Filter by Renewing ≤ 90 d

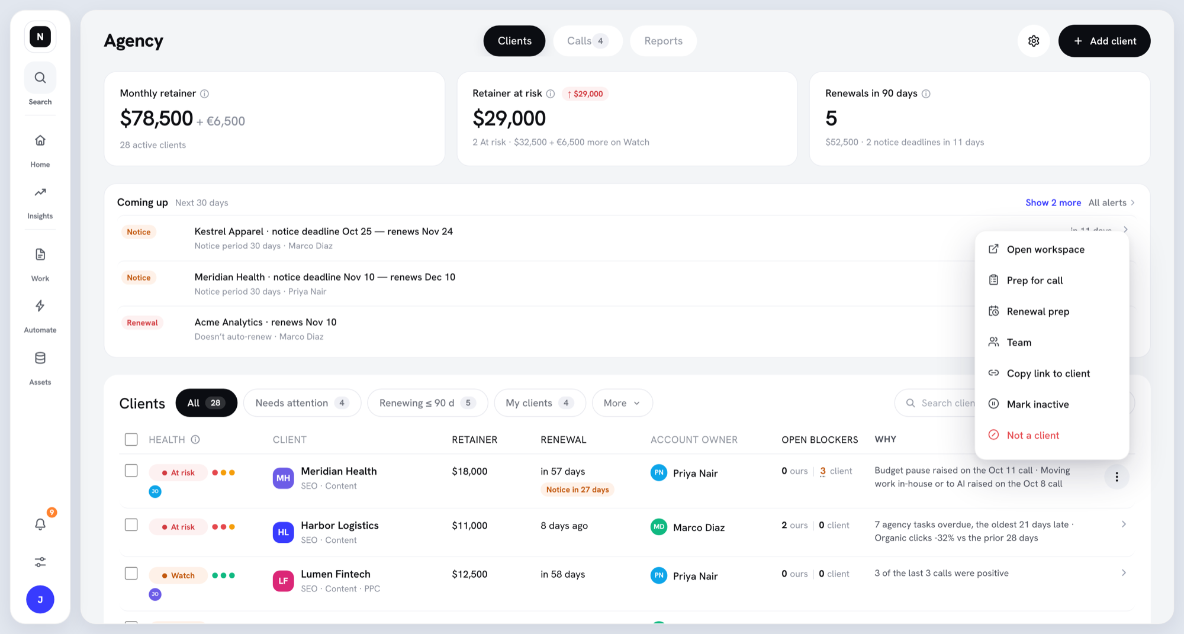click(427, 403)
